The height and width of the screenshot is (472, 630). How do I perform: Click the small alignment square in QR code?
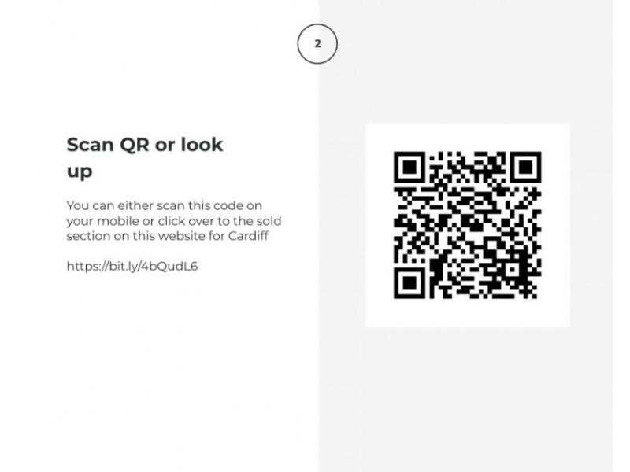click(x=513, y=270)
